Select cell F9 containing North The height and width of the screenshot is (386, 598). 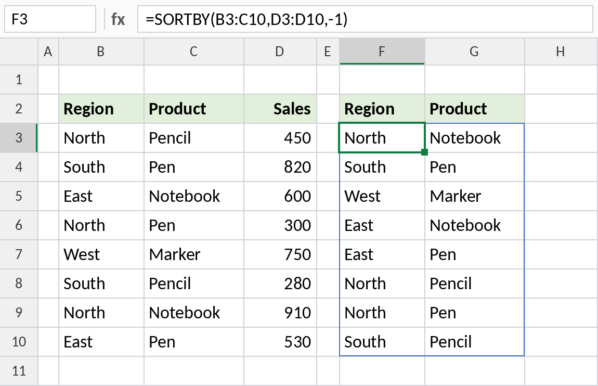click(382, 312)
